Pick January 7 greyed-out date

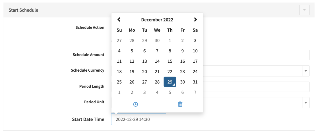(195, 92)
